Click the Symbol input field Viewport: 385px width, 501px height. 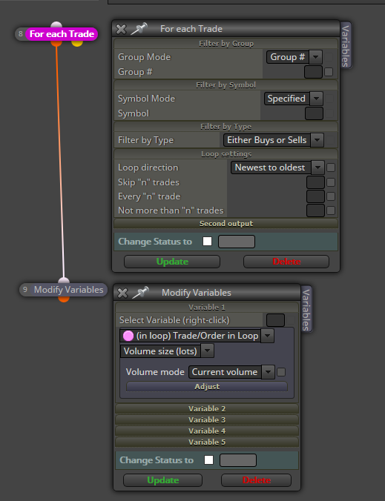tap(314, 113)
